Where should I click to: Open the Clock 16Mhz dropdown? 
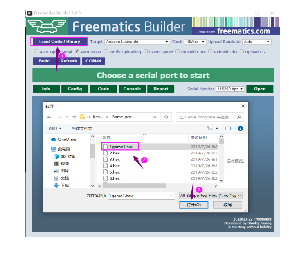coord(195,42)
